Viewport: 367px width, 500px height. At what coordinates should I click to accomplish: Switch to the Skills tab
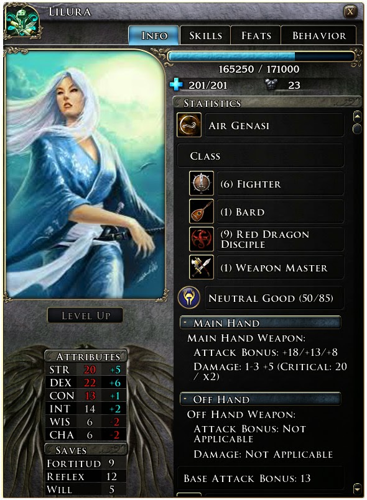pos(205,35)
